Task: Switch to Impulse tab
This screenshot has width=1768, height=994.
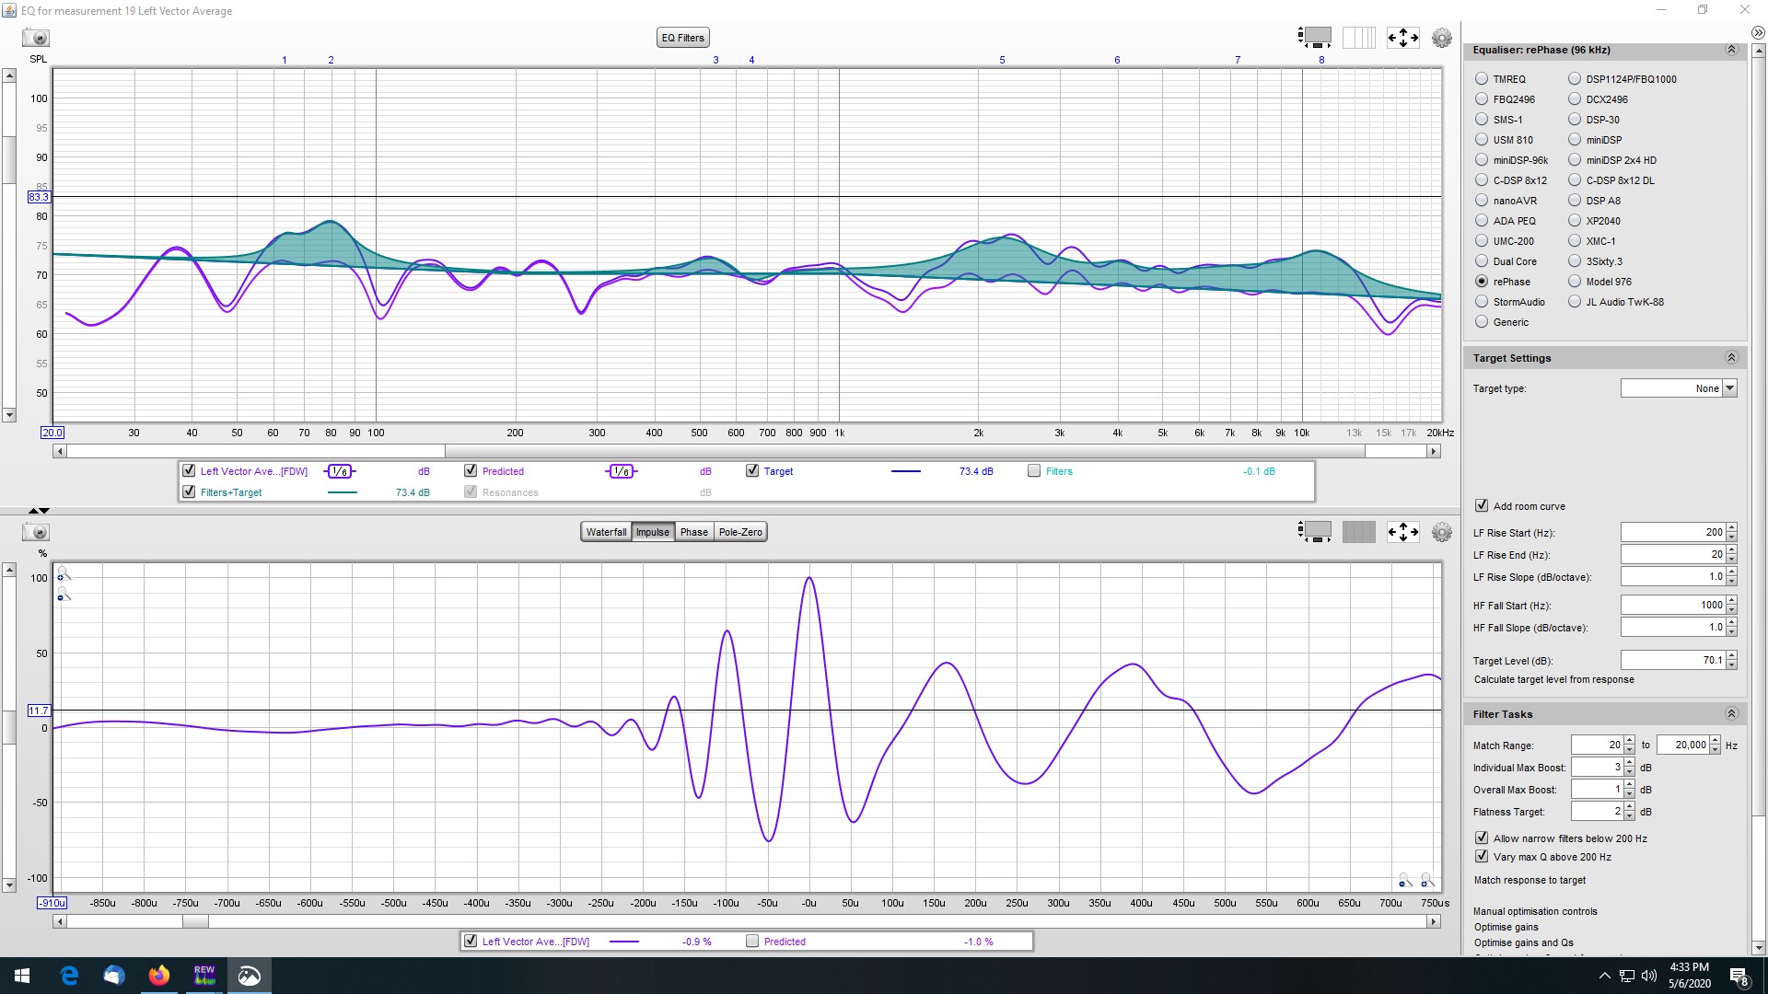Action: point(653,532)
